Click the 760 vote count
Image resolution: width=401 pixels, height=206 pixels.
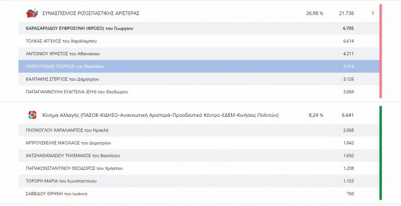(x=350, y=194)
